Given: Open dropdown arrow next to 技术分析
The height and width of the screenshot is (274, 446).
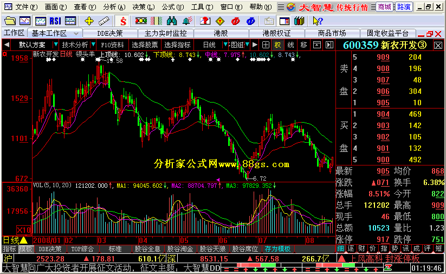Looking at the screenshot, I should pos(93,44).
